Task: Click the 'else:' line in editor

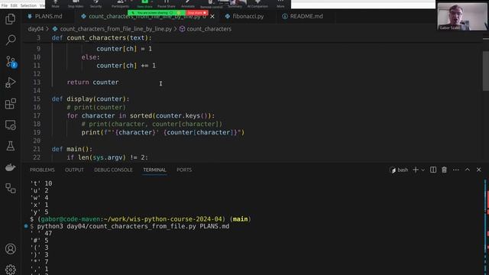Action: tap(90, 57)
